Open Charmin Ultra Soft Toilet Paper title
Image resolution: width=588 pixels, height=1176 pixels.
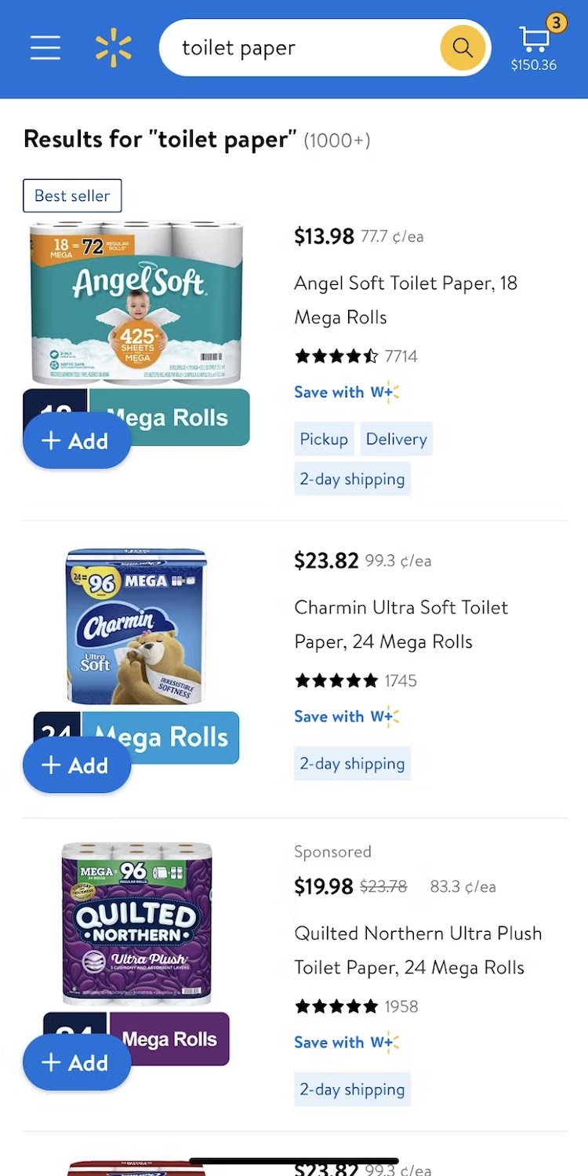tap(401, 624)
